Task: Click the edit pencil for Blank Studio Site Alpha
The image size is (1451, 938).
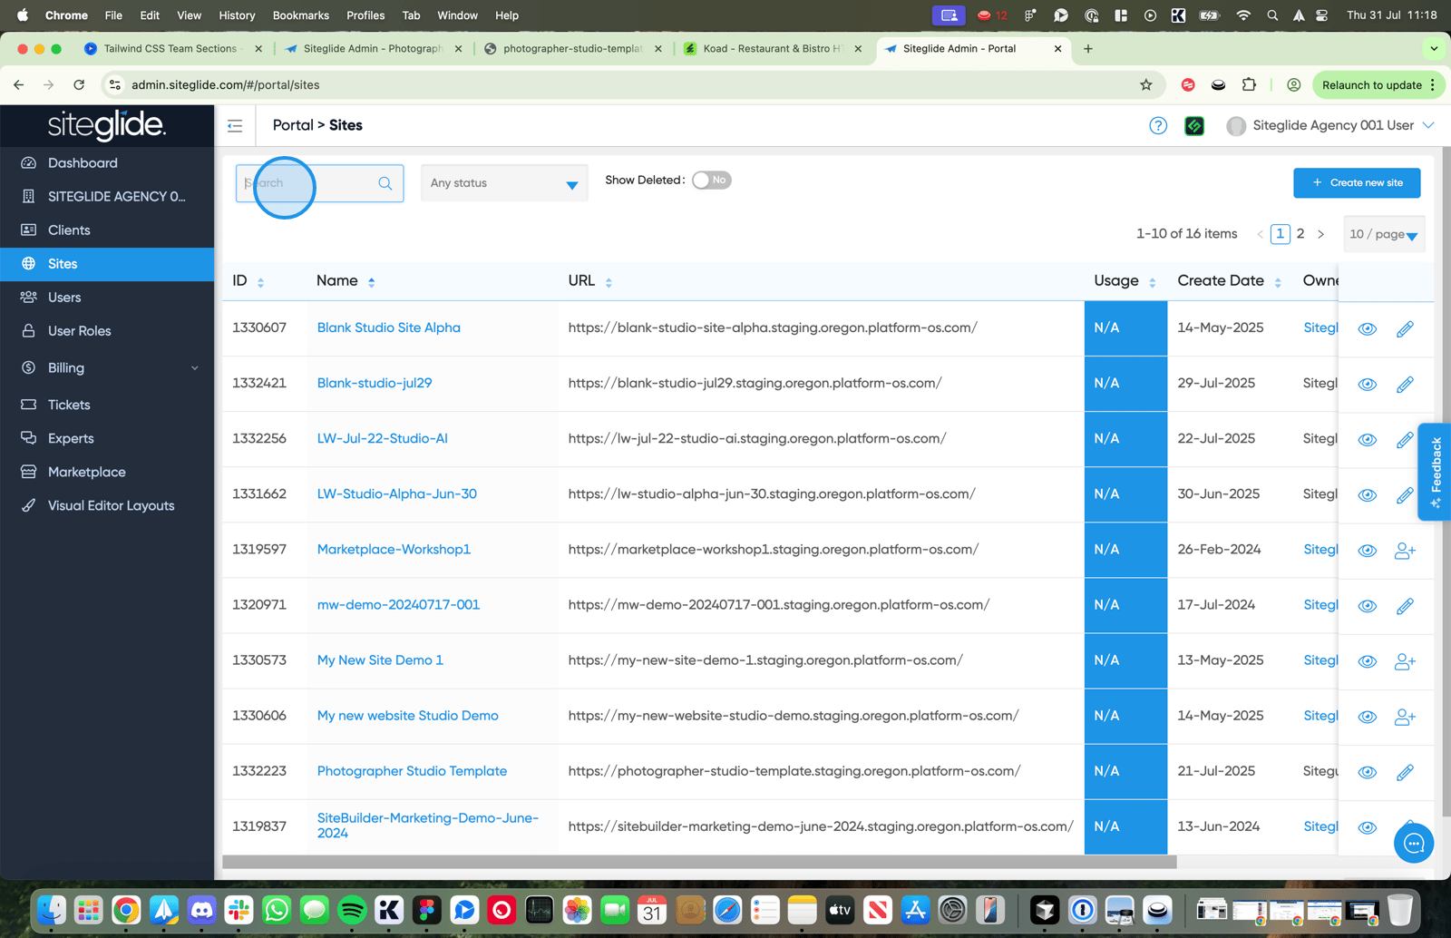Action: (1405, 329)
